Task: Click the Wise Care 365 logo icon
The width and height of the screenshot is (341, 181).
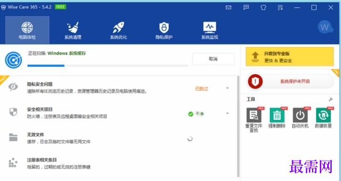Action: tap(3, 7)
